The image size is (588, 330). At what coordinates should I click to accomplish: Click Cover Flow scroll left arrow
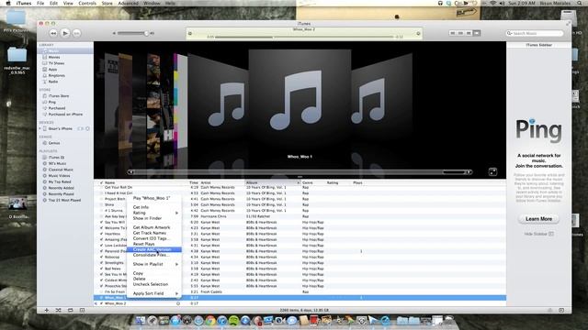(x=130, y=172)
